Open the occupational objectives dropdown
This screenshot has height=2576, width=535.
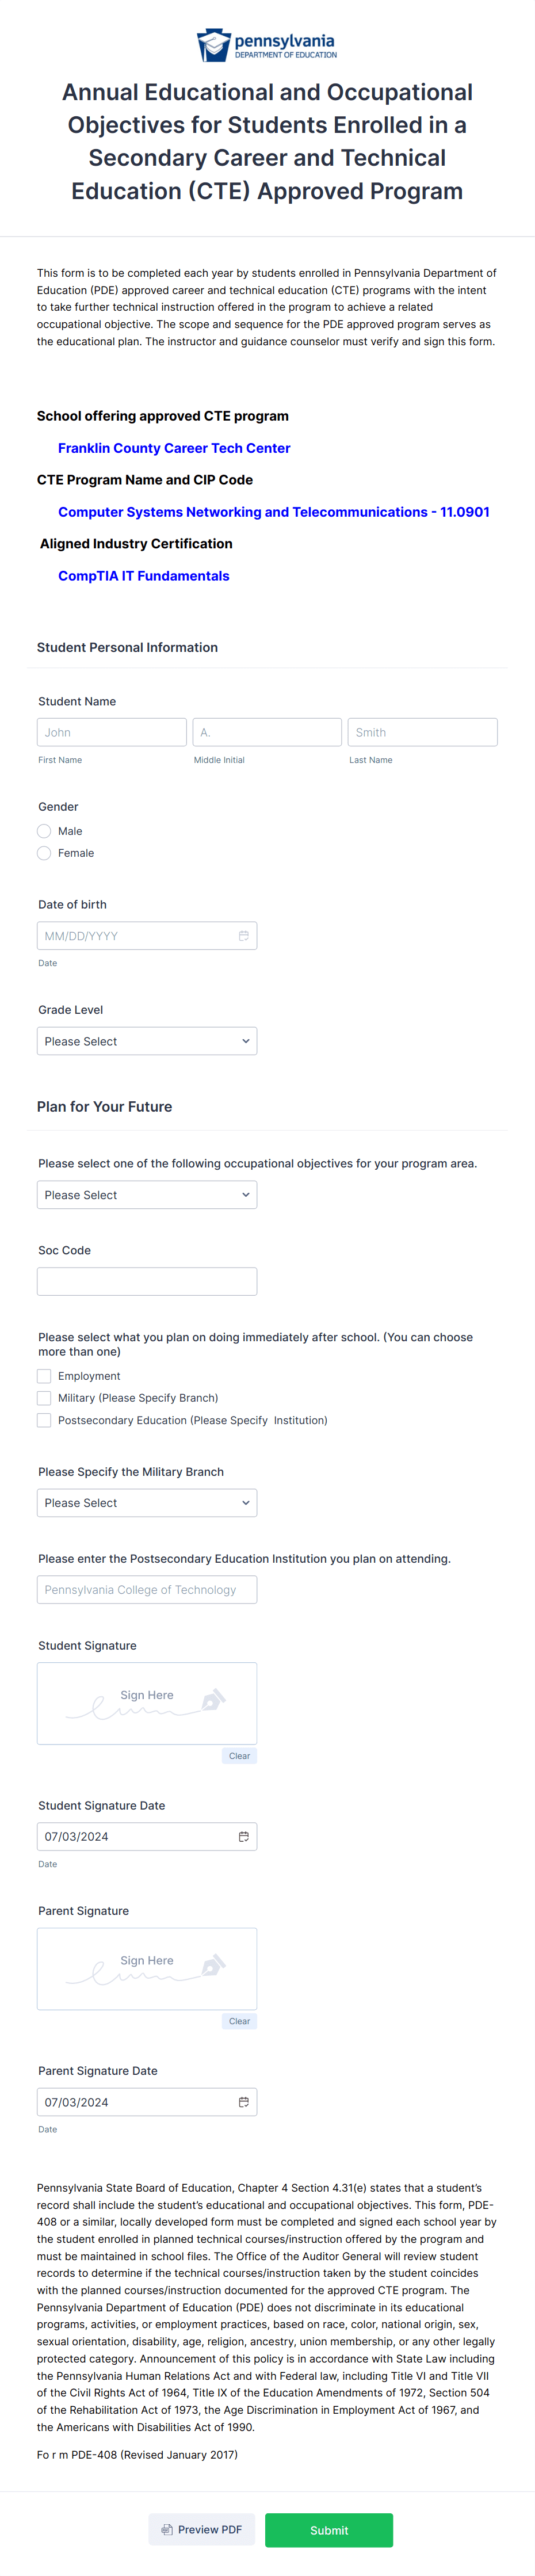coord(147,1195)
